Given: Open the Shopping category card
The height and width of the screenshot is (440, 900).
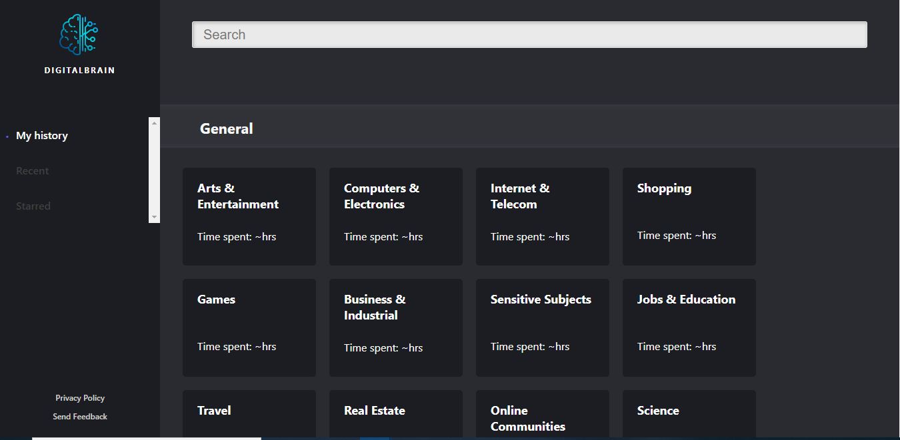Looking at the screenshot, I should point(689,216).
